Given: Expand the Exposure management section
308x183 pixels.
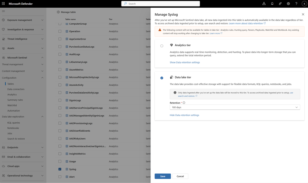Looking at the screenshot, I should [x=42, y=20].
